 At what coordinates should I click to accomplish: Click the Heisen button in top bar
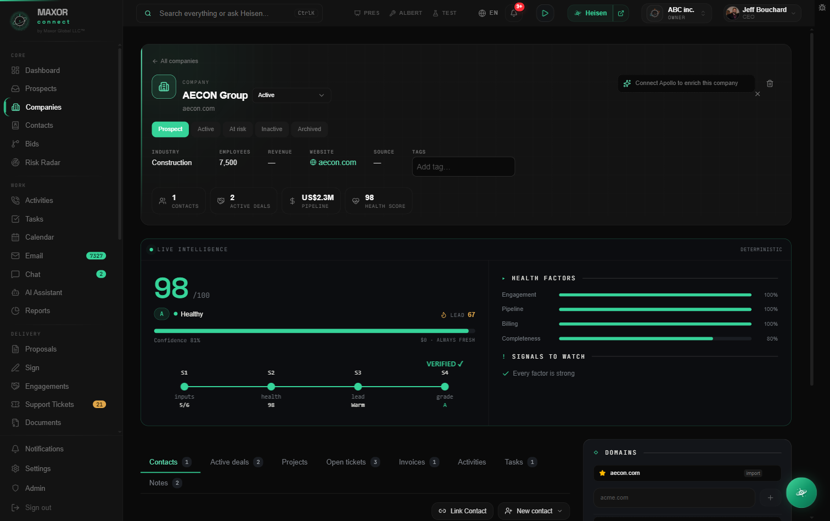[590, 13]
